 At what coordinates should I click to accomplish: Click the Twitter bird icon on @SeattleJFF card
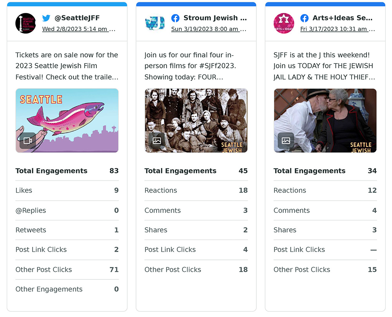coord(46,18)
